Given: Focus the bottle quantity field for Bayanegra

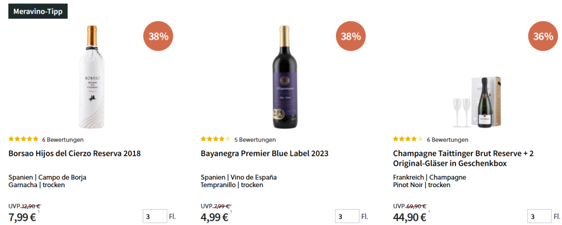Looking at the screenshot, I should (x=347, y=217).
